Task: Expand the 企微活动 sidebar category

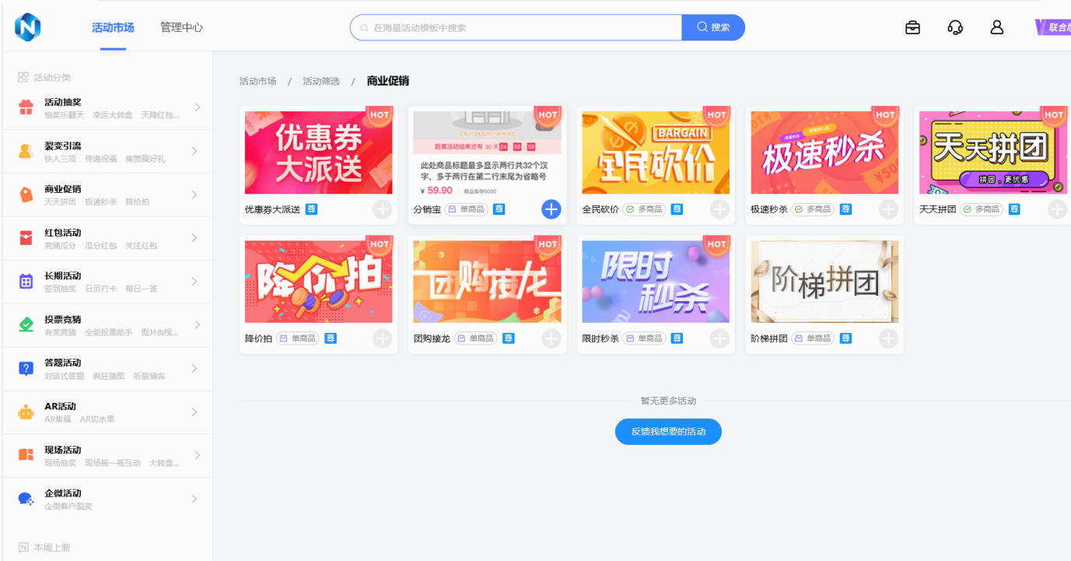Action: coord(197,499)
